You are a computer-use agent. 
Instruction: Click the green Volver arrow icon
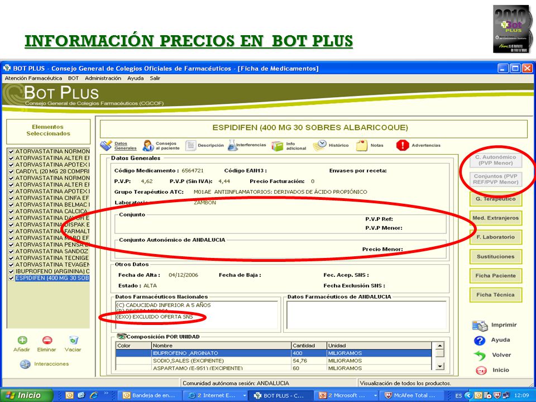click(480, 356)
